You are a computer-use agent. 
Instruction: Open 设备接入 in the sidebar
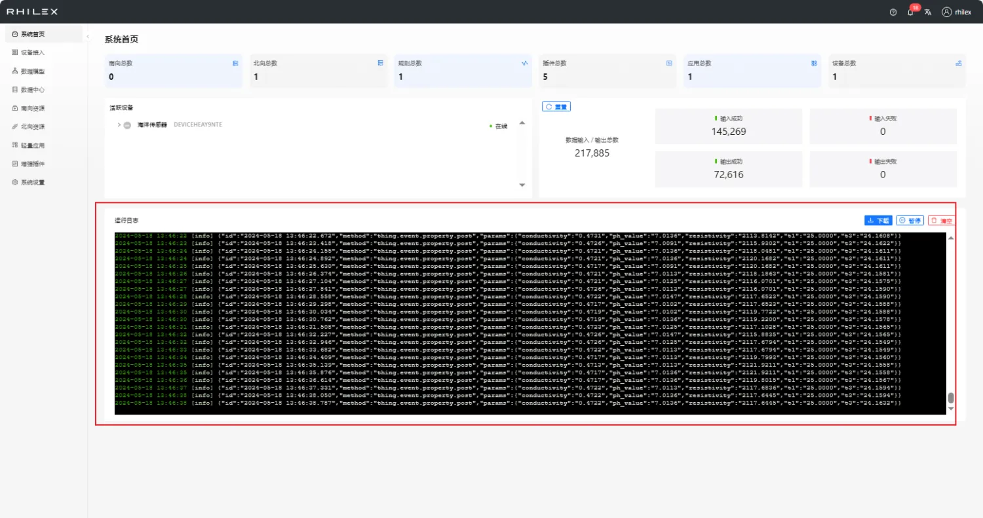[44, 52]
